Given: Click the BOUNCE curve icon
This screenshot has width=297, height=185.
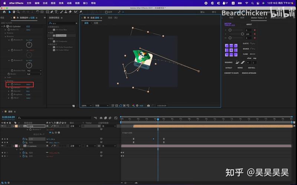Looking at the screenshot, I should (253, 49).
